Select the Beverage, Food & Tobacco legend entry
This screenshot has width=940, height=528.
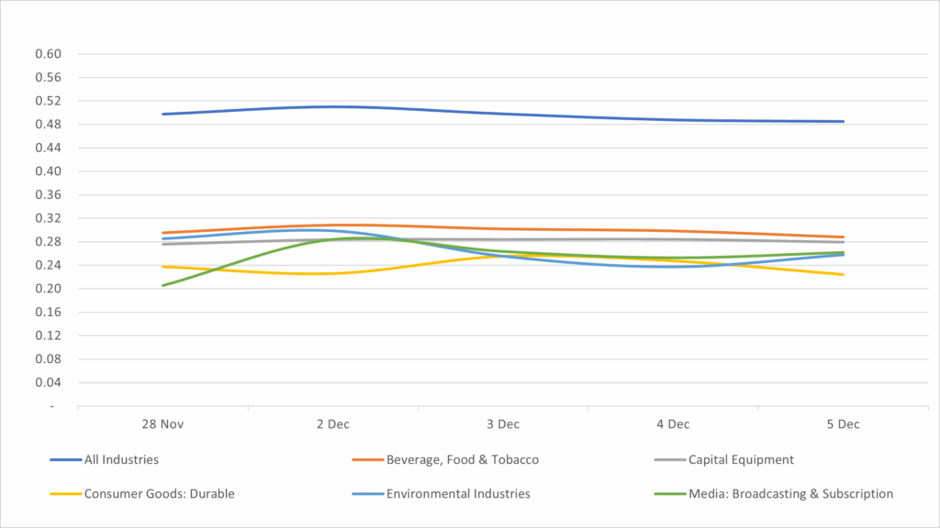[462, 459]
